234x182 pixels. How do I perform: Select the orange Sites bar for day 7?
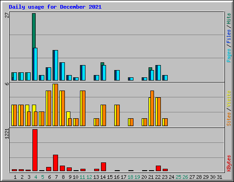[x=56, y=105]
